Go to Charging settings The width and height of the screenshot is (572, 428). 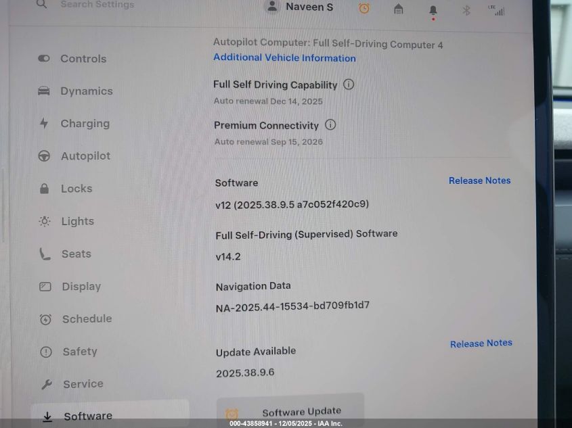coord(85,124)
